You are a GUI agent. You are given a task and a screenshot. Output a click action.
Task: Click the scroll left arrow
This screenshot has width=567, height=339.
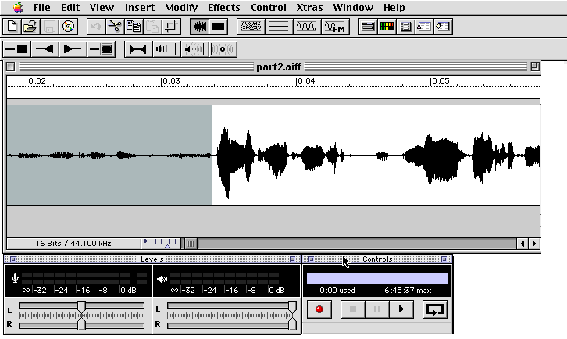click(x=522, y=244)
